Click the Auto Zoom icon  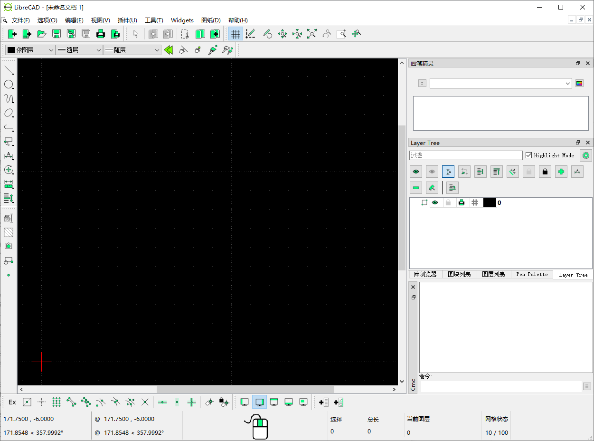click(x=312, y=34)
